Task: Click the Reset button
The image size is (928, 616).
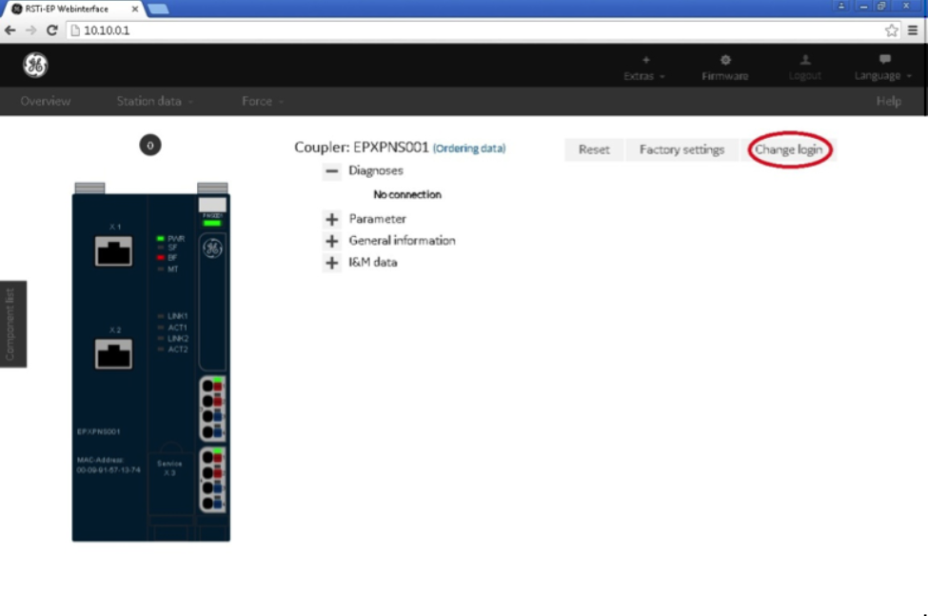Action: (x=594, y=149)
